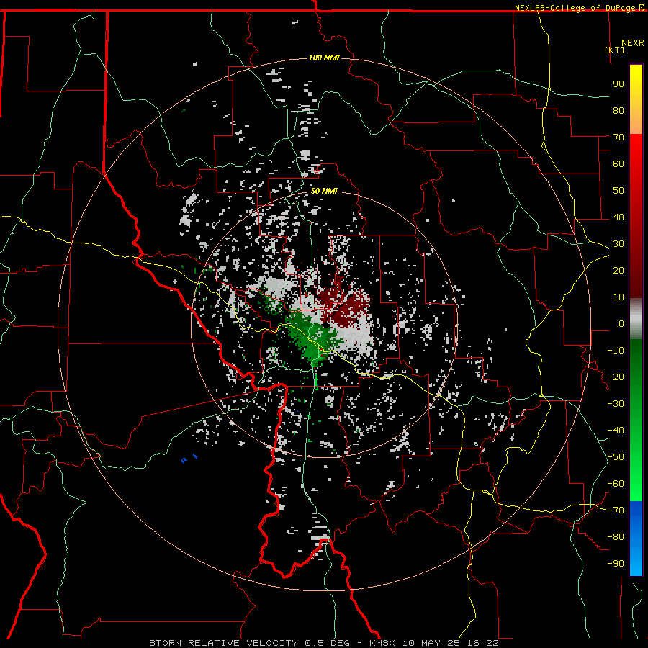The width and height of the screenshot is (648, 648).
Task: Click the small blue echoes southwest of radar
Action: point(189,459)
